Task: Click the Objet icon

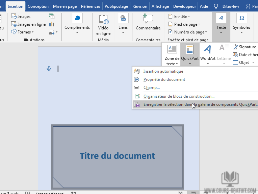Action: (x=235, y=62)
